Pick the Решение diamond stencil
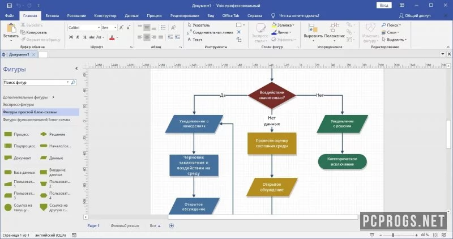Image resolution: width=453 pixels, height=239 pixels. point(44,134)
